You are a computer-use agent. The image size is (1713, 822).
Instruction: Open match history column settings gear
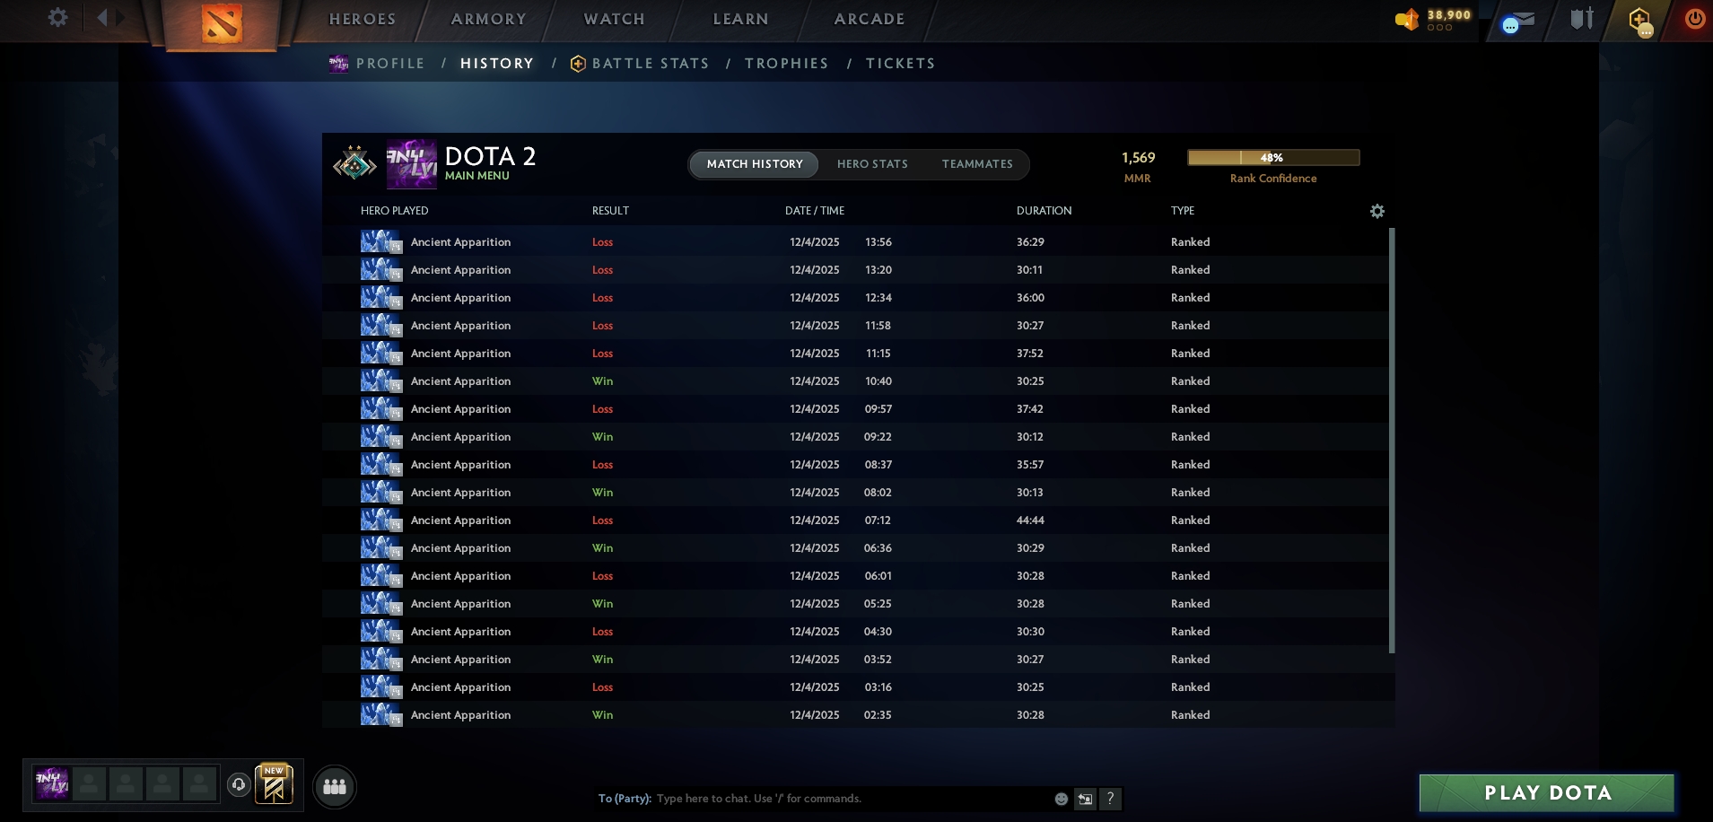point(1377,211)
